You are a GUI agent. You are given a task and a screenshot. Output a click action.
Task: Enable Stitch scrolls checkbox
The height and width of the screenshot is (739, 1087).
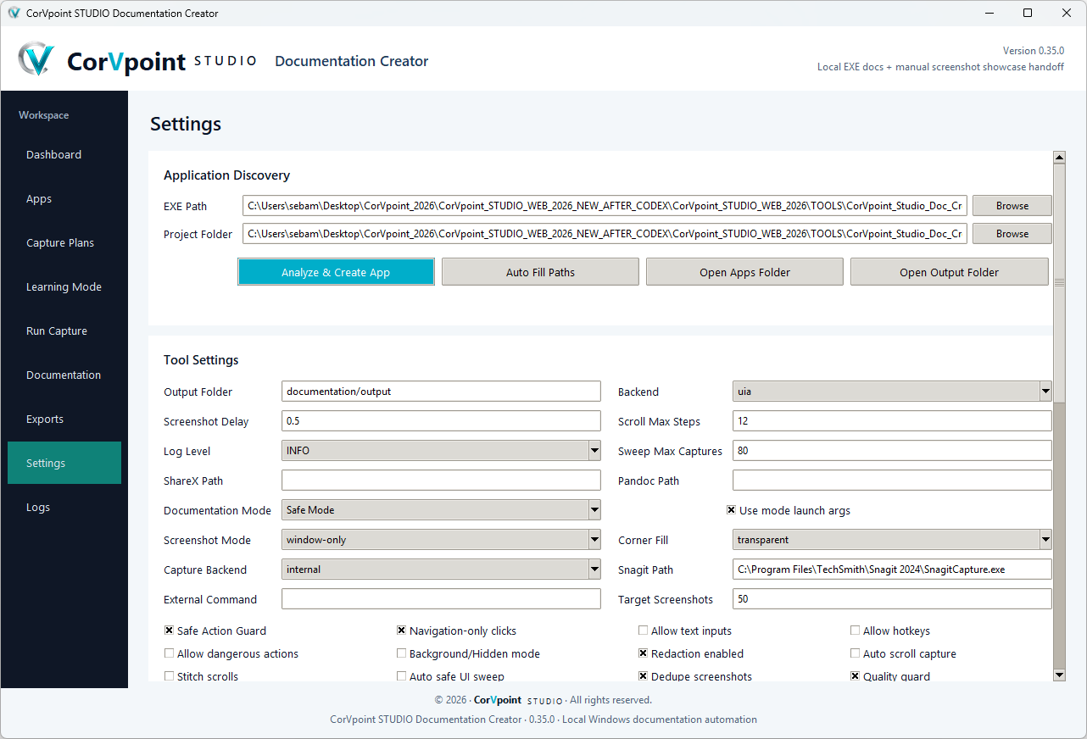tap(169, 676)
